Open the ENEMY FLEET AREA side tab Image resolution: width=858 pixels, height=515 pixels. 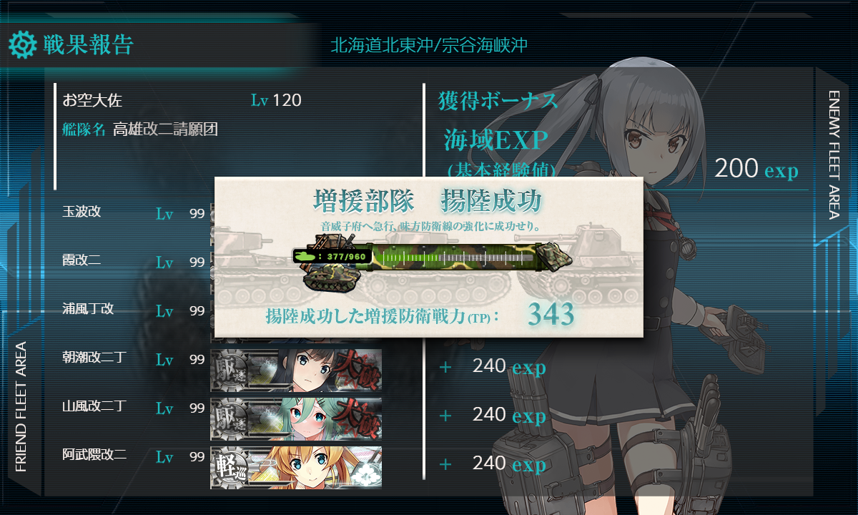pyautogui.click(x=834, y=154)
